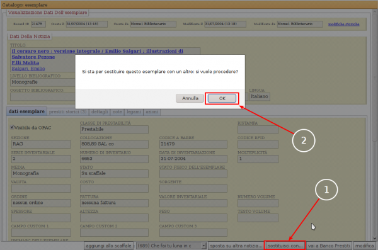Toggle the Visibile da OPAC checkbox
378x250 pixels.
[x=12, y=127]
